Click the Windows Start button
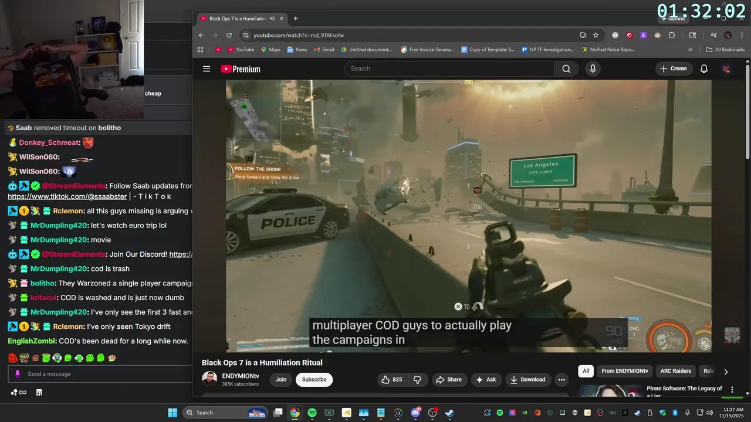Image resolution: width=751 pixels, height=422 pixels. [x=172, y=413]
